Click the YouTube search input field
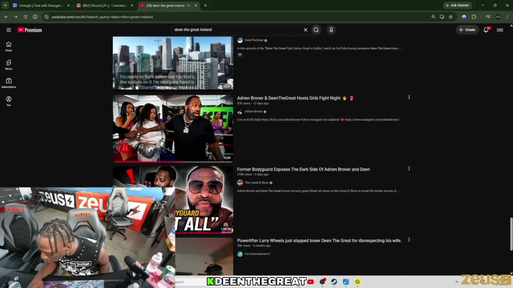513x288 pixels. tap(237, 30)
